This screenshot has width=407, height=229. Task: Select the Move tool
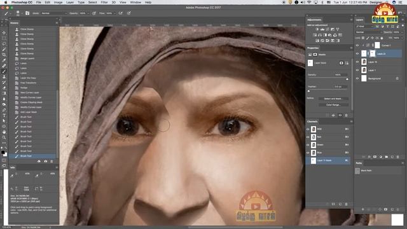coord(4,33)
